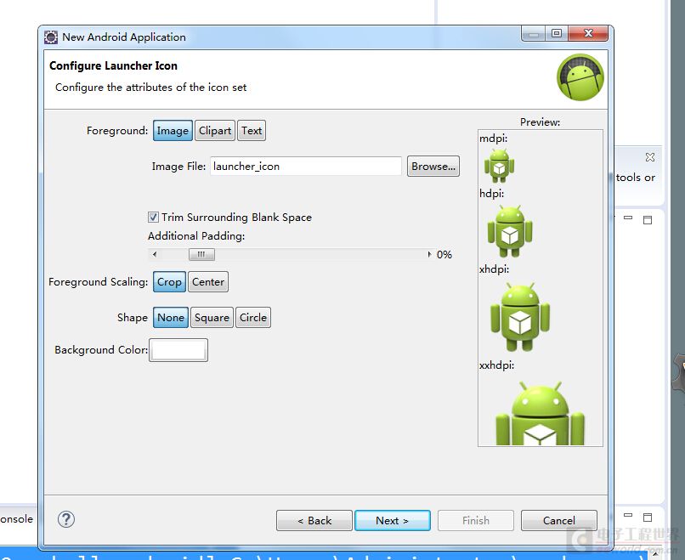Set shape to None
Screen dimensions: 685x560
coord(171,318)
